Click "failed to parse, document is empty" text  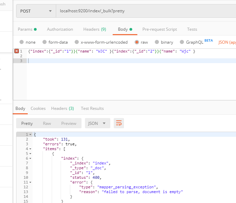142,192
